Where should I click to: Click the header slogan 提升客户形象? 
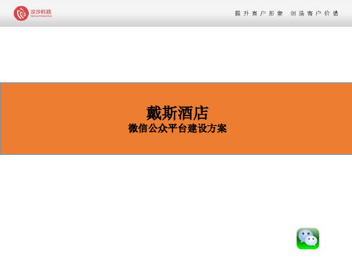click(x=258, y=13)
